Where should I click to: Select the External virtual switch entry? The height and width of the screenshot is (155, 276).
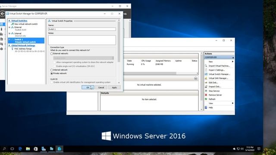pyautogui.click(x=18, y=27)
